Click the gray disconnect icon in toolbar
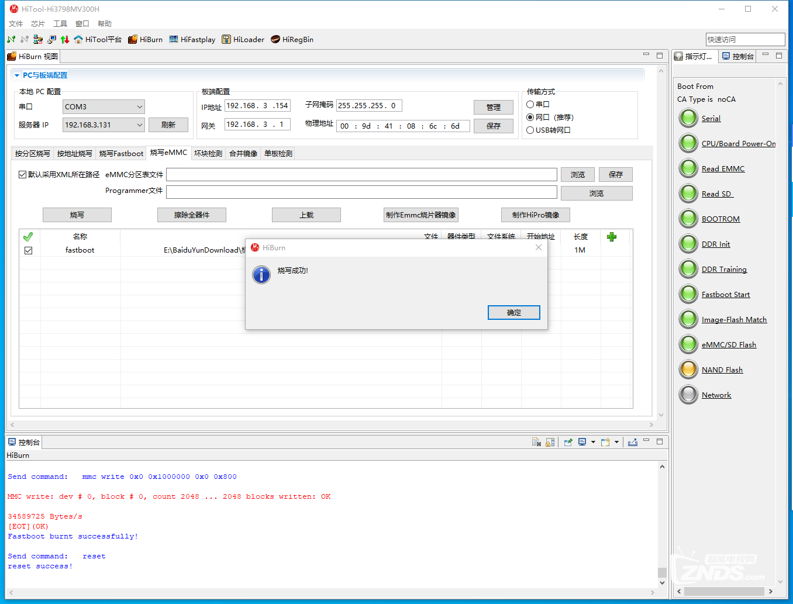793x604 pixels. point(24,39)
